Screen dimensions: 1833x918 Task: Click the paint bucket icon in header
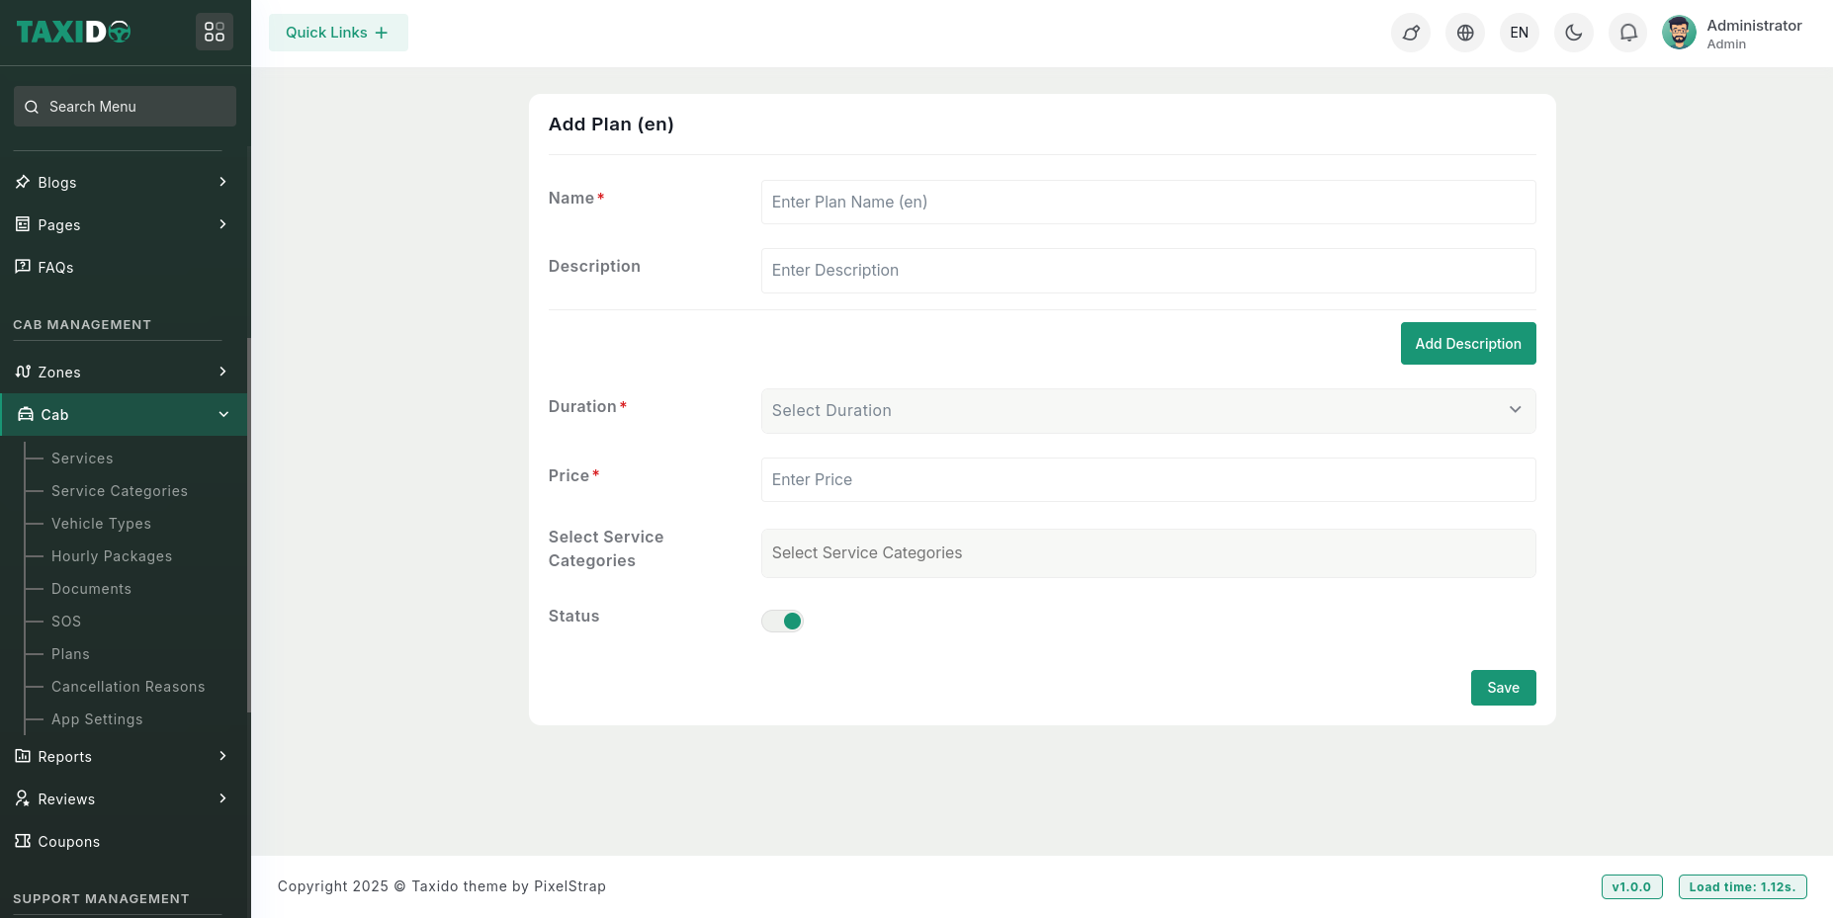coord(1411,33)
